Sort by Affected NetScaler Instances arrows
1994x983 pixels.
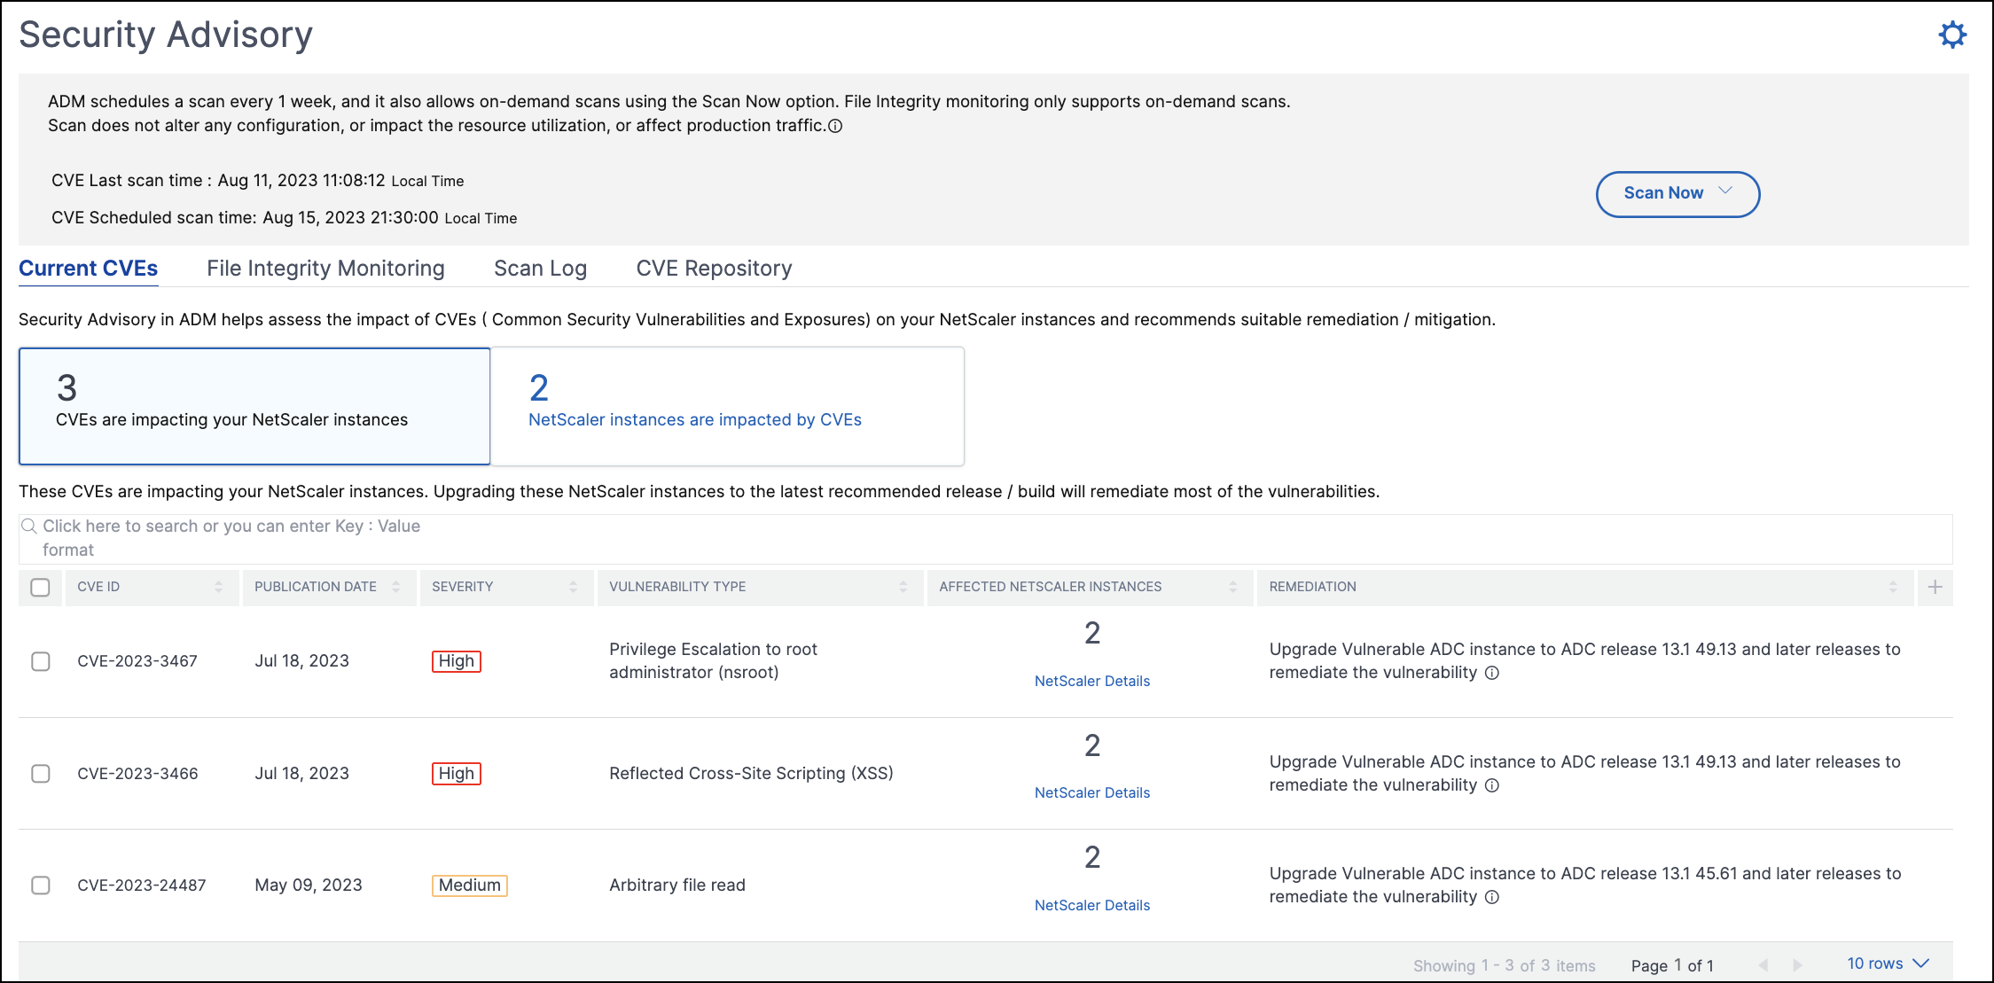tap(1232, 587)
